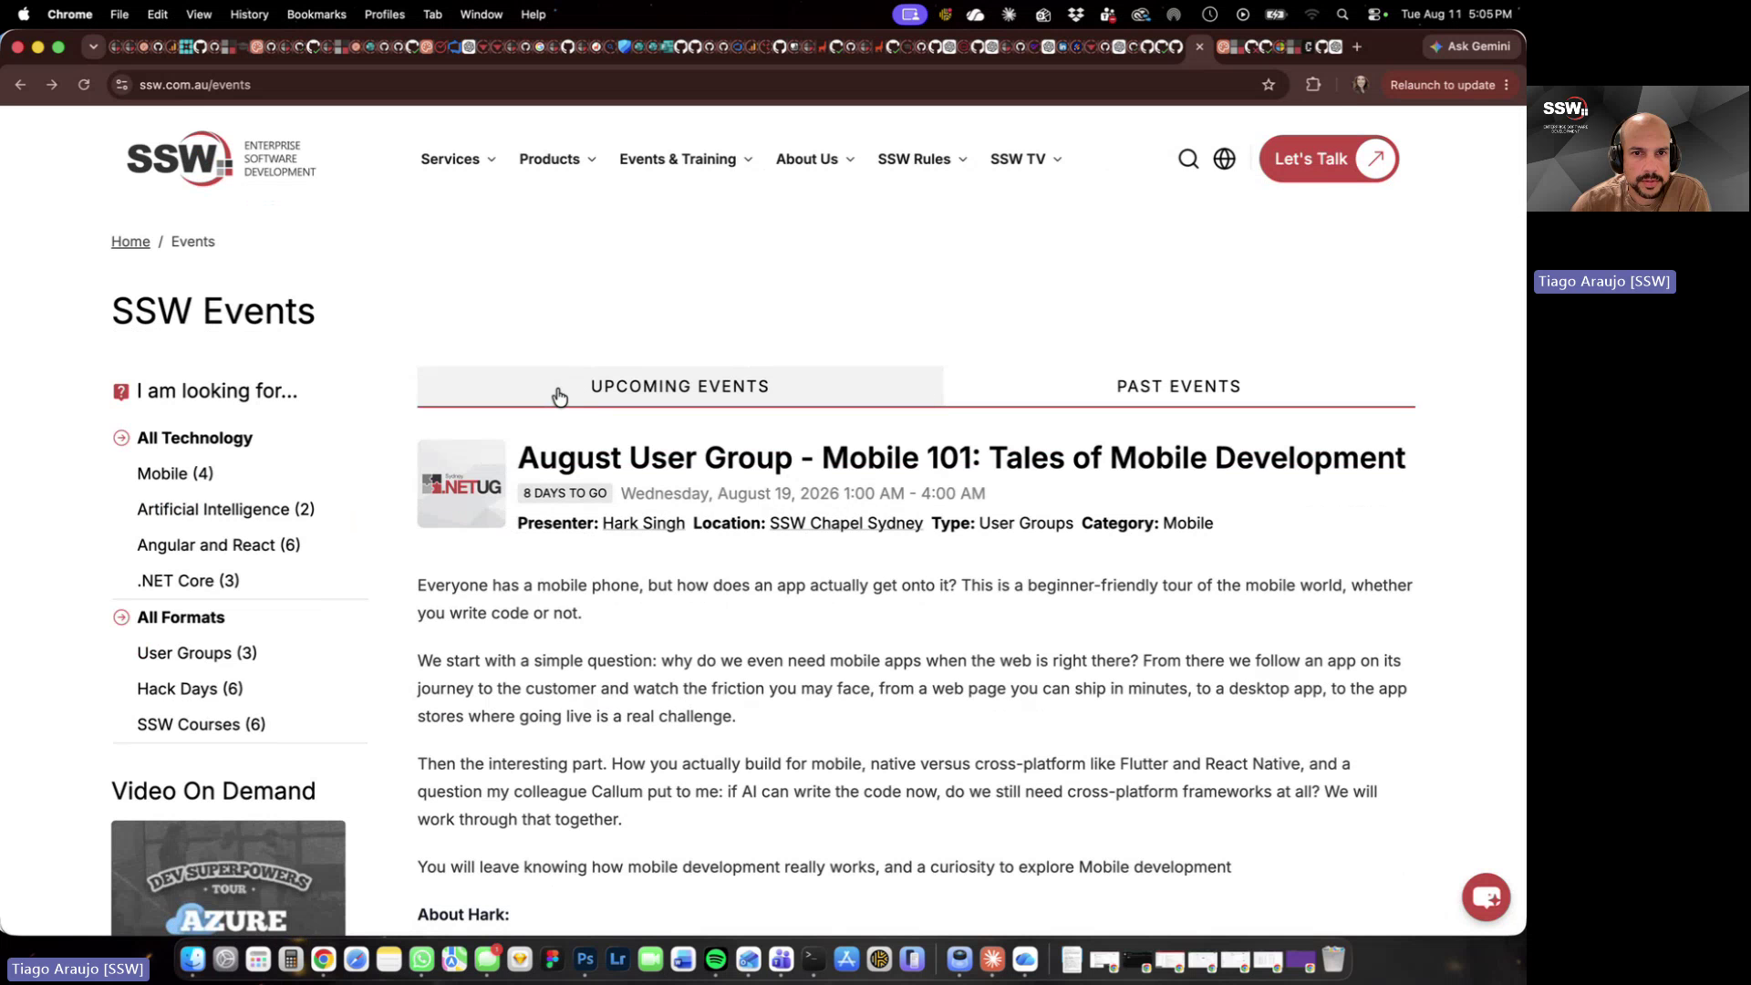Expand the Events & Training menu
Image resolution: width=1751 pixels, height=985 pixels.
click(686, 159)
